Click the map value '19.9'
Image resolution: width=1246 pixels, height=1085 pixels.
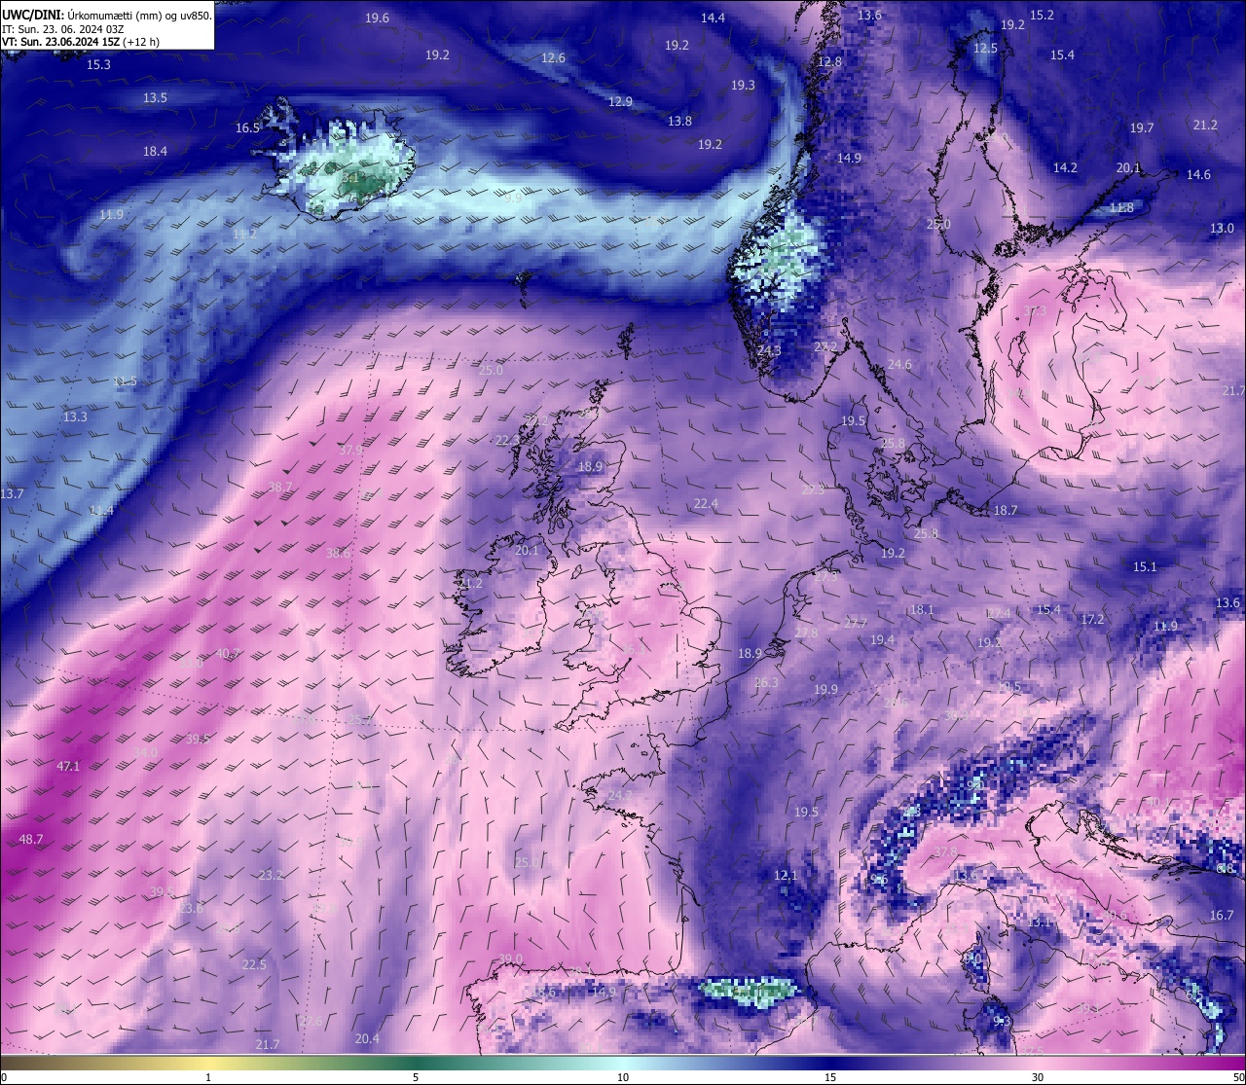(825, 689)
